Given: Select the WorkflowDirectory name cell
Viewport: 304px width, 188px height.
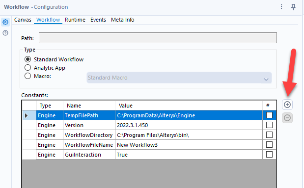Looking at the screenshot, I should (x=89, y=135).
